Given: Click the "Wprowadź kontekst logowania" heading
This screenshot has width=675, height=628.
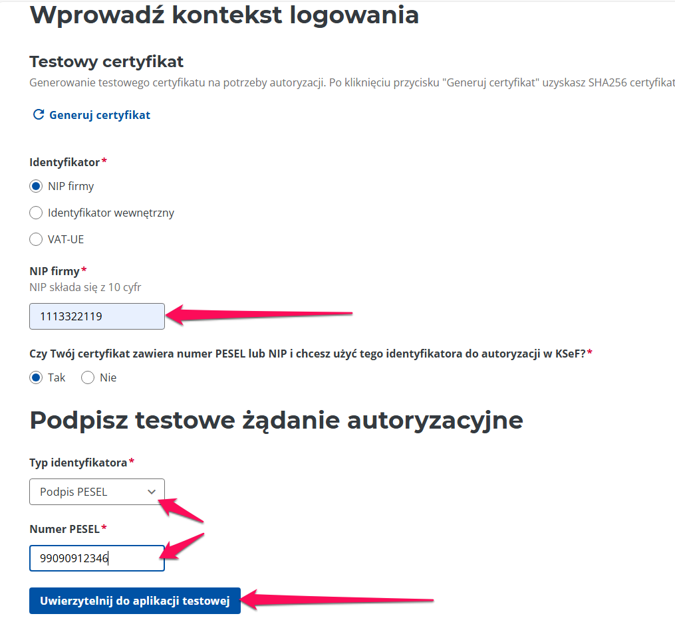Looking at the screenshot, I should 224,15.
